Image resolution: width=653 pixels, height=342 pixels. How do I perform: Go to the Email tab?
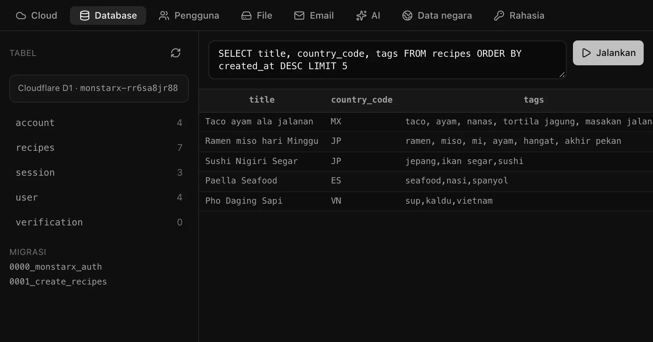[x=314, y=16]
